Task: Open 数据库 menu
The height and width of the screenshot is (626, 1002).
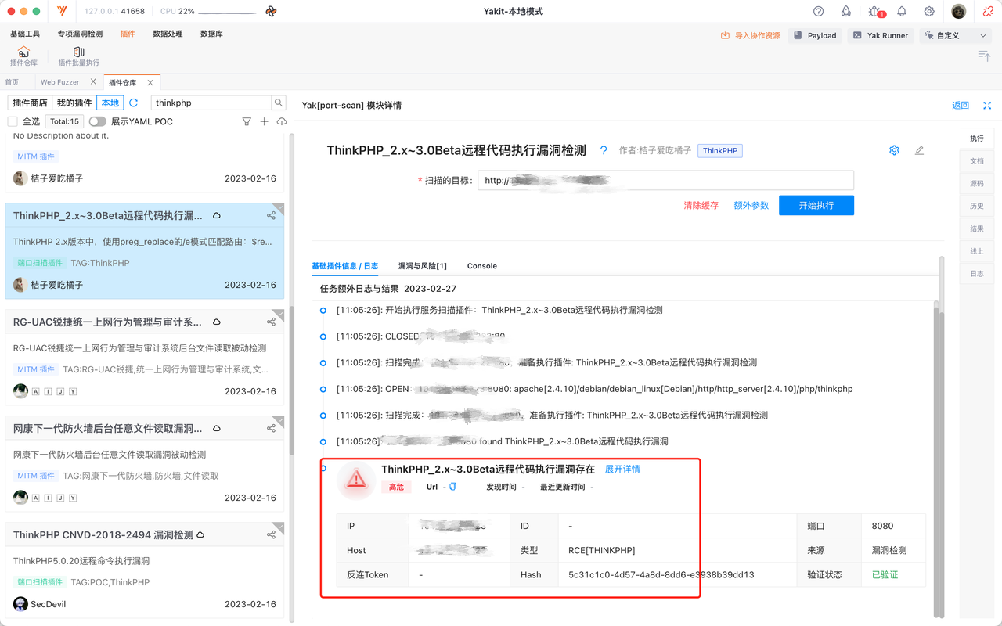Action: pyautogui.click(x=211, y=34)
